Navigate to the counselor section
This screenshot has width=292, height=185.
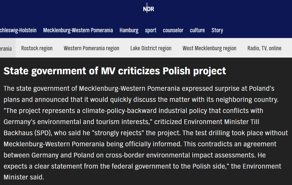pyautogui.click(x=173, y=30)
